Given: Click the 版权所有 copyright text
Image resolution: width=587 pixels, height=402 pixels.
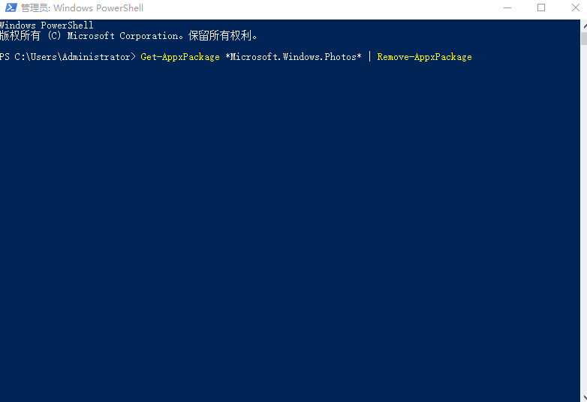Looking at the screenshot, I should coord(20,35).
